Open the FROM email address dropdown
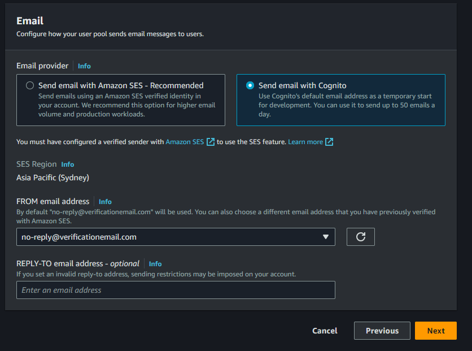 pyautogui.click(x=176, y=237)
